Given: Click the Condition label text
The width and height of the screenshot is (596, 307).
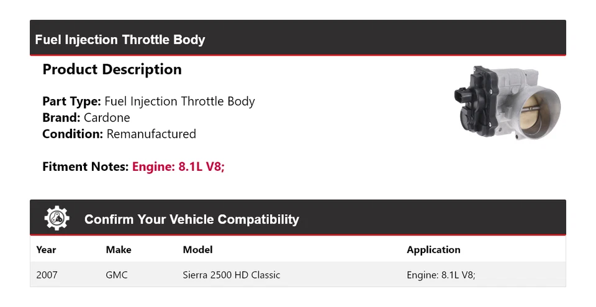Looking at the screenshot, I should [73, 134].
